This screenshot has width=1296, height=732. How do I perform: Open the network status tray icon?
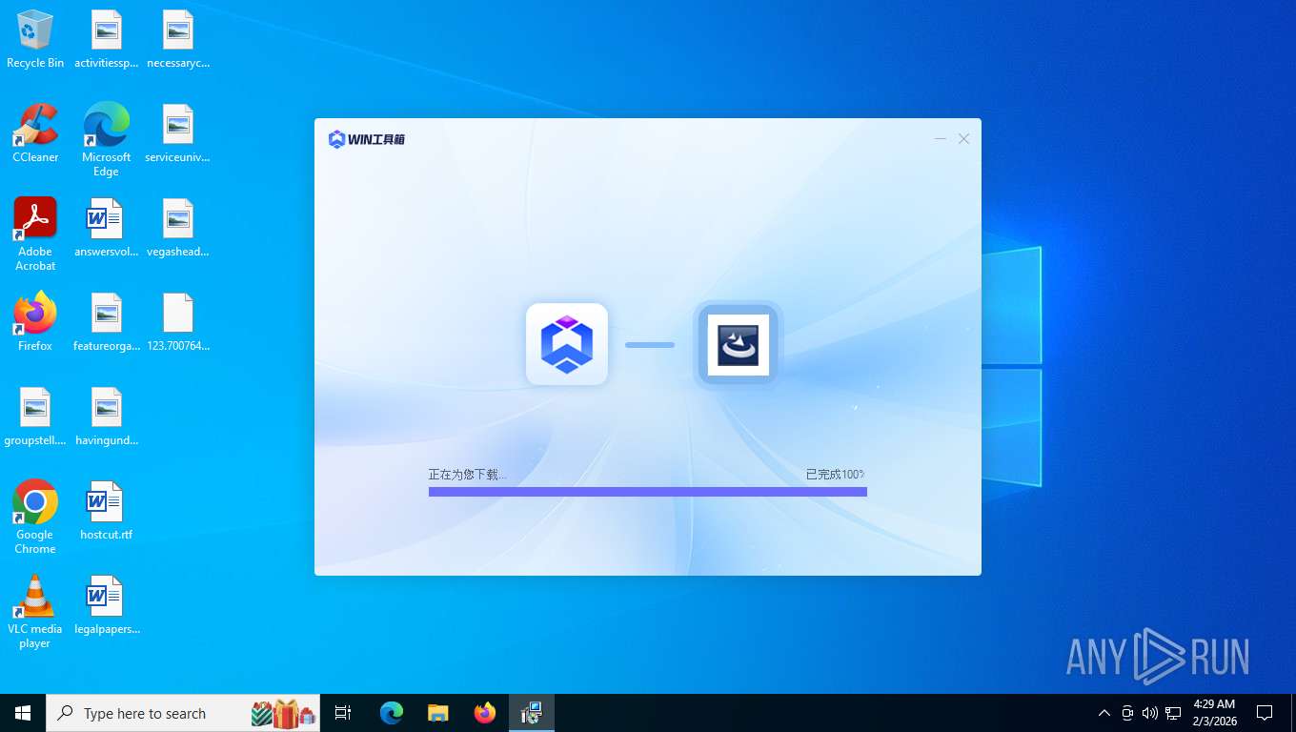click(1173, 713)
